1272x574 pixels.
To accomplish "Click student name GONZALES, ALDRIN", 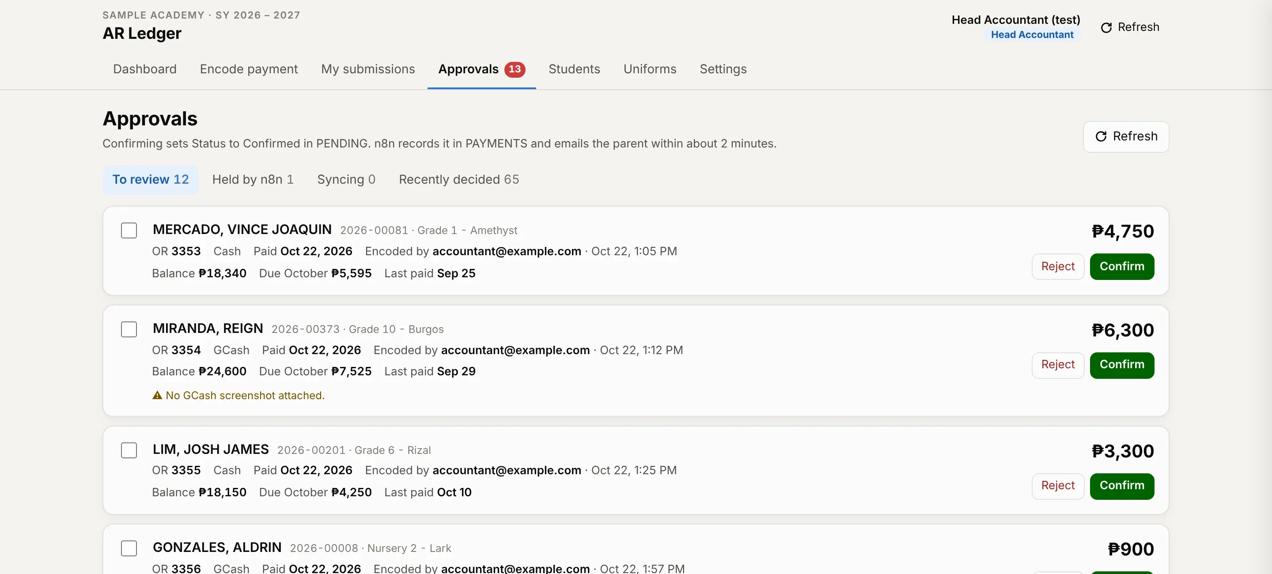I will coord(217,548).
